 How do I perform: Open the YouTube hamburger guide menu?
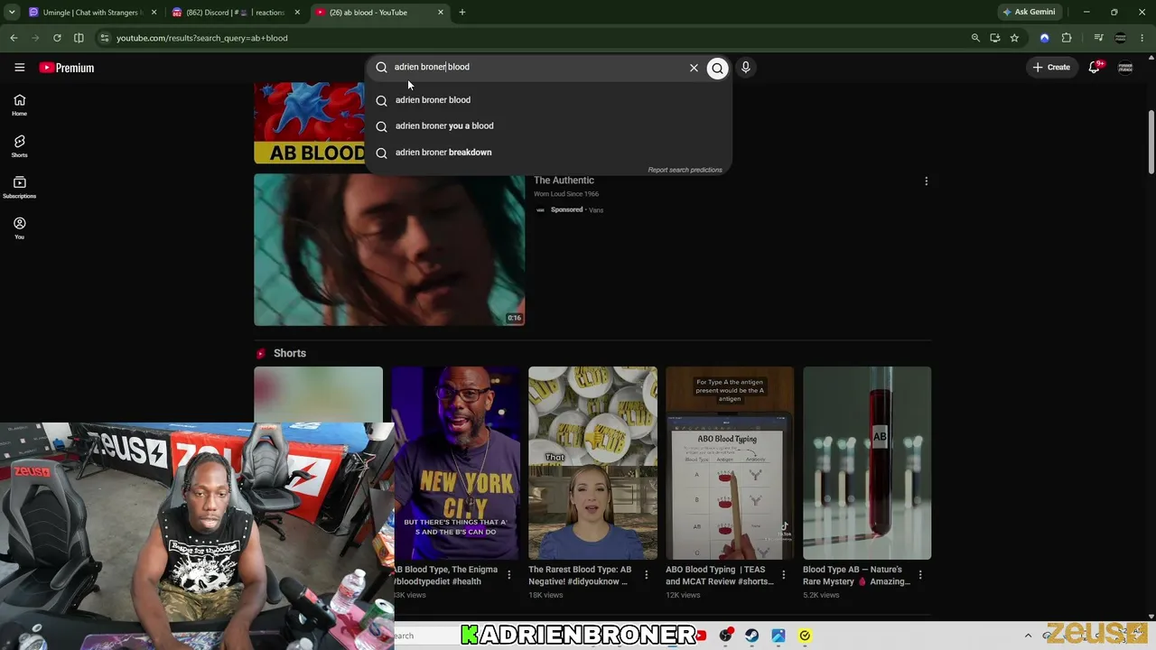19,68
